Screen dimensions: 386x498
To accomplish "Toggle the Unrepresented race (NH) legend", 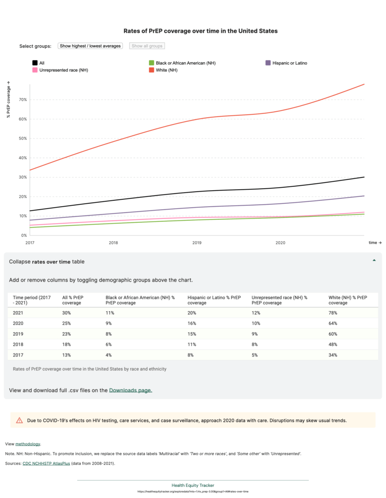I will point(34,70).
